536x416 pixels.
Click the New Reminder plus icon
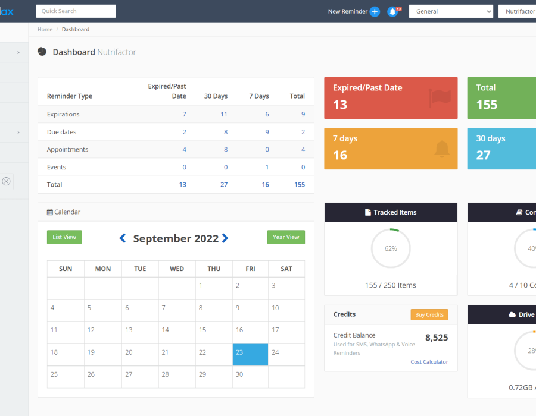[375, 11]
